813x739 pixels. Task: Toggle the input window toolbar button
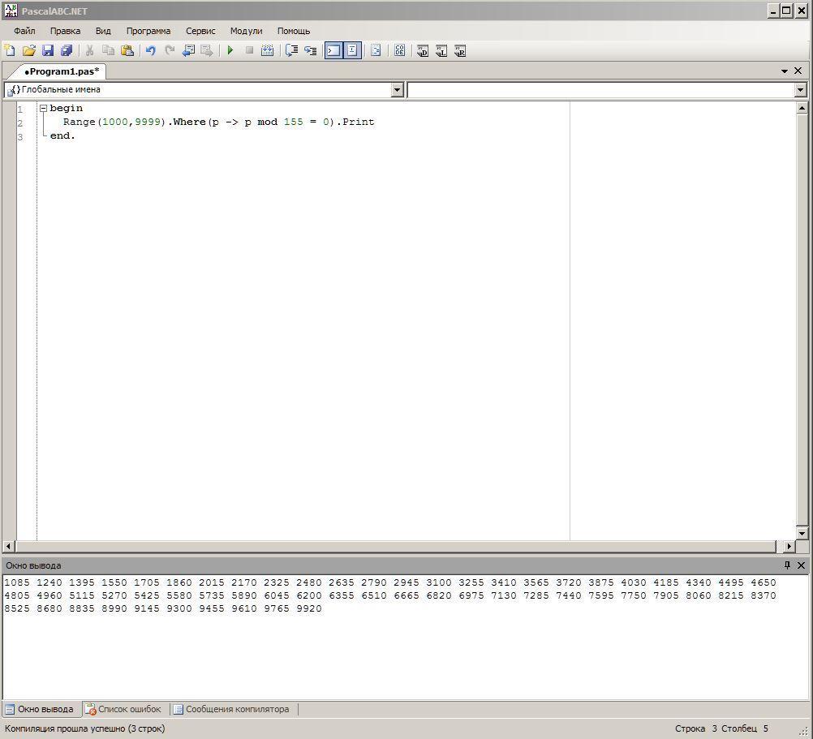pos(352,50)
